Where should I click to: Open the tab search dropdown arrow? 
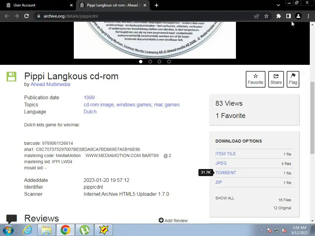tap(278, 5)
